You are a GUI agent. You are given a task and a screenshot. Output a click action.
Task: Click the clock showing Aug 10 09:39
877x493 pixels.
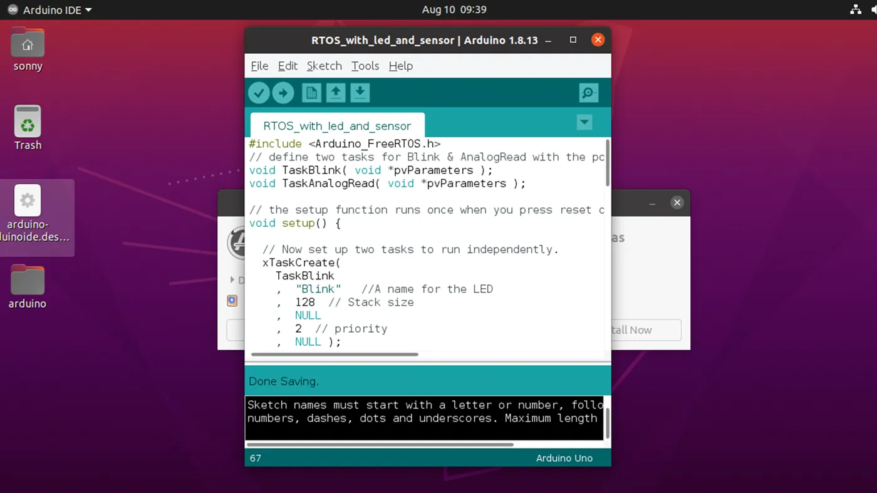pos(454,10)
